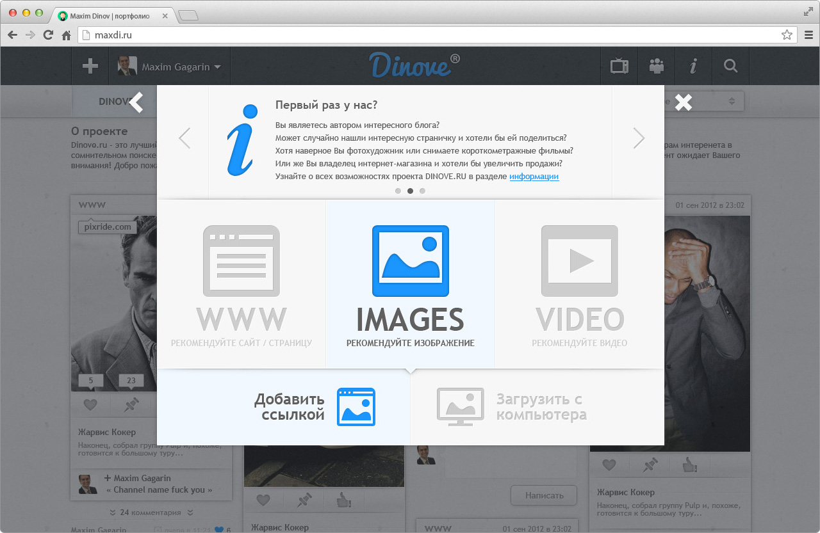Screen dimensions: 820x533
Task: Open the pixride.com black-and-white portrait photo
Action: coord(113,303)
